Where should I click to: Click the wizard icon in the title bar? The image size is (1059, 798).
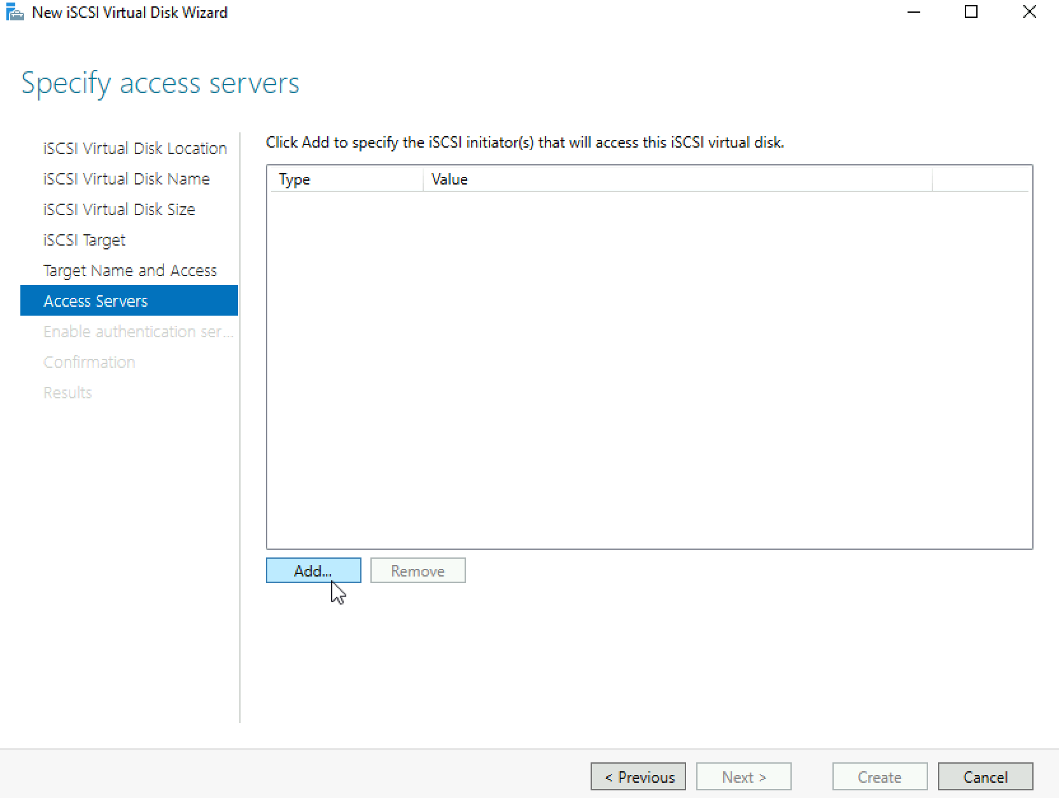[x=15, y=13]
